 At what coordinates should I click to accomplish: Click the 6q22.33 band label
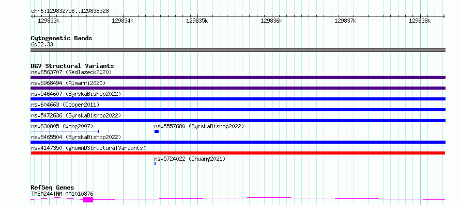coord(42,44)
